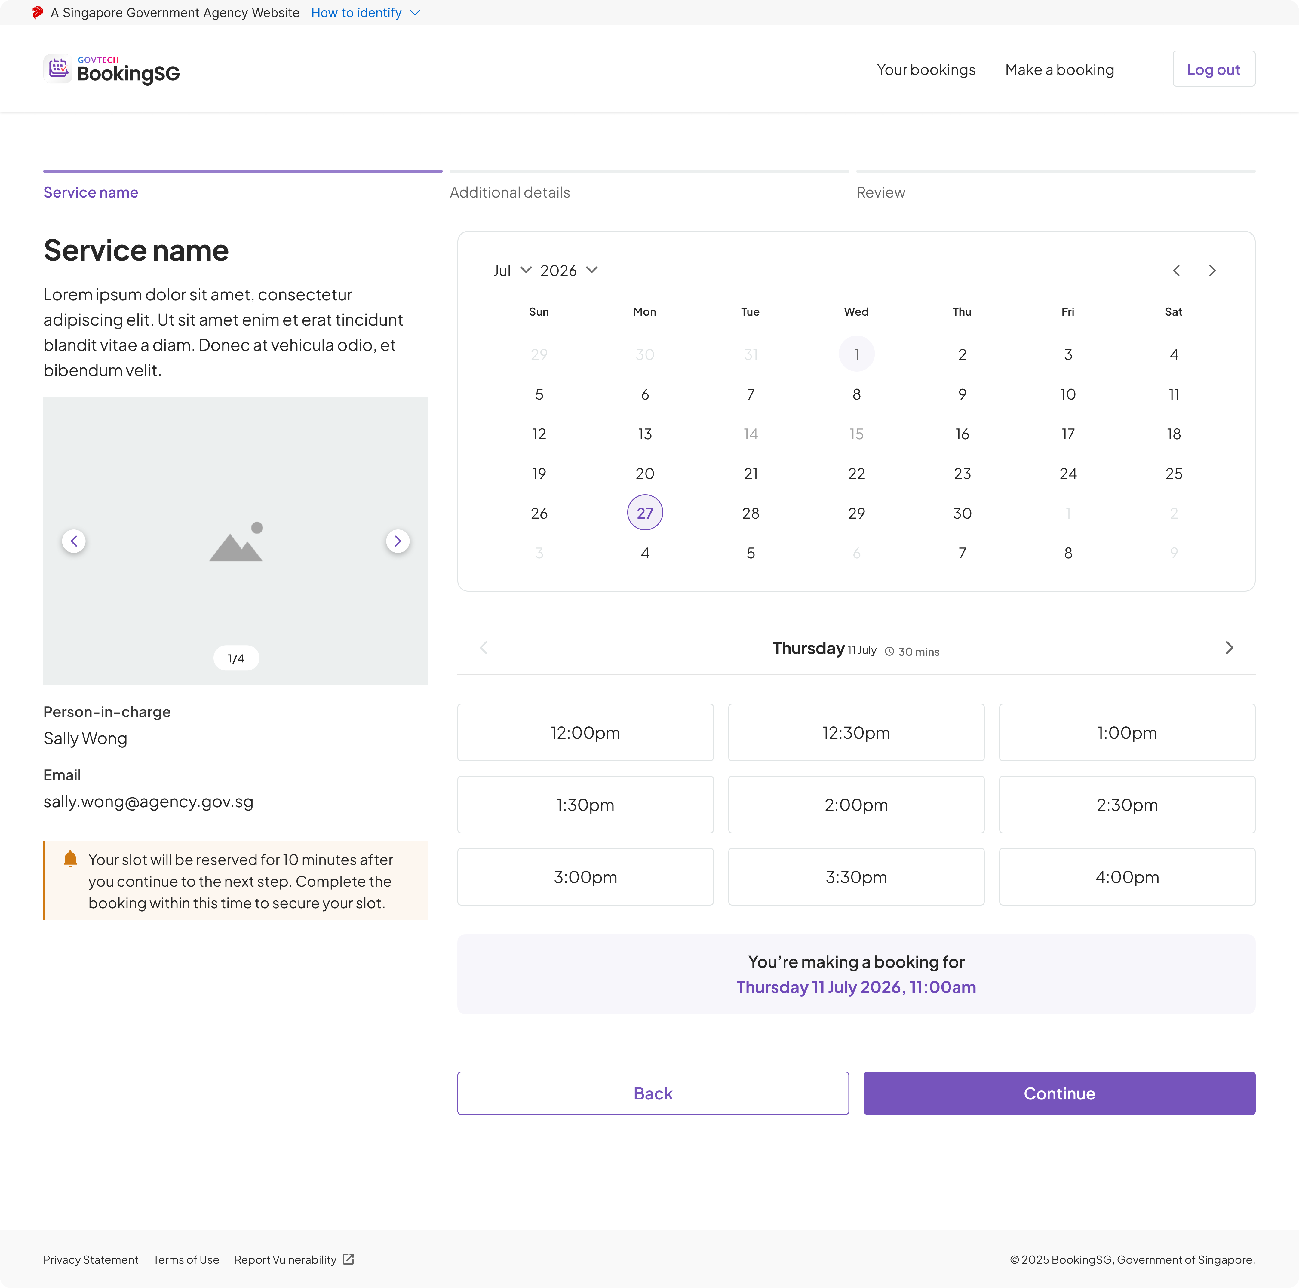Viewport: 1299px width, 1288px height.
Task: Expand How to identify dropdown
Action: [366, 13]
